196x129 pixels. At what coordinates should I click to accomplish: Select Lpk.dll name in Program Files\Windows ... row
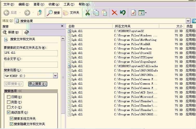(77, 35)
